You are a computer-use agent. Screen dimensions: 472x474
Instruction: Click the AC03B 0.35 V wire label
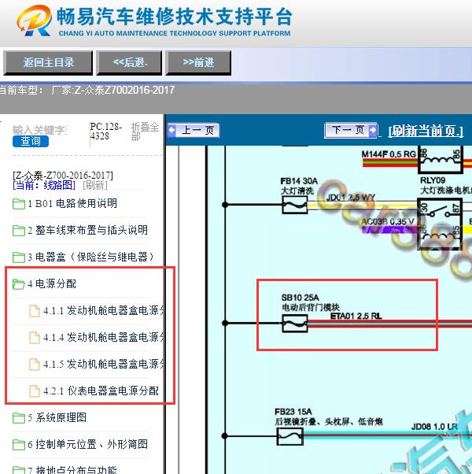point(388,221)
